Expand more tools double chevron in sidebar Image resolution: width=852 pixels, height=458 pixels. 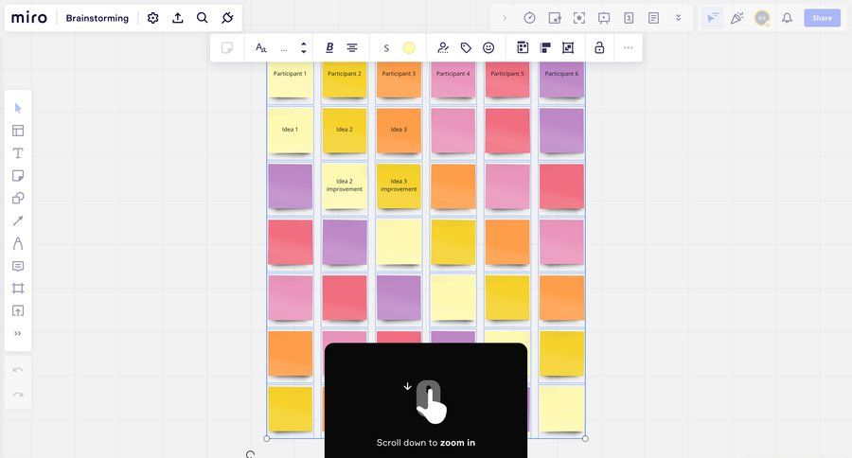point(18,334)
